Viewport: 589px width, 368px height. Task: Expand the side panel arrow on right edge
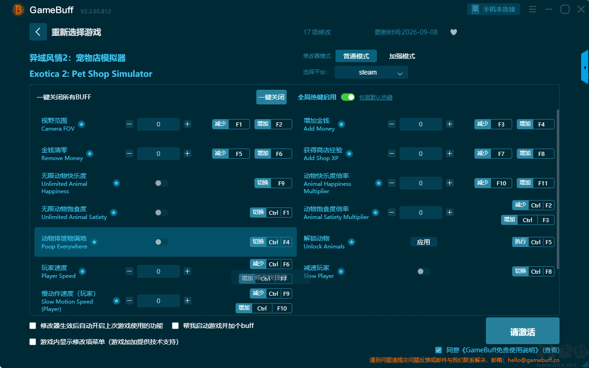pos(585,67)
